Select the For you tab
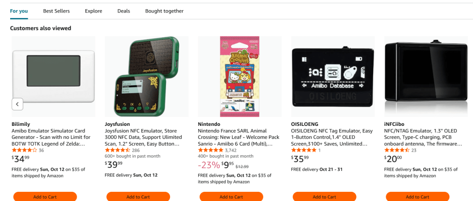473x201 pixels. 19,11
